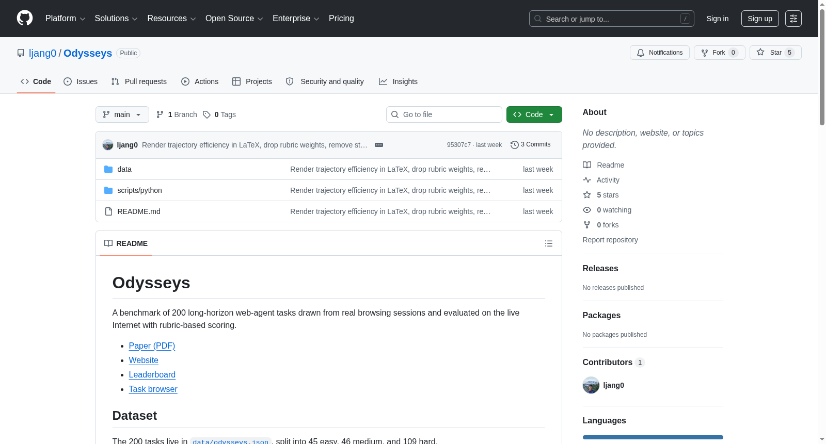The width and height of the screenshot is (826, 444).
Task: Switch to the Issues tab
Action: 81,81
